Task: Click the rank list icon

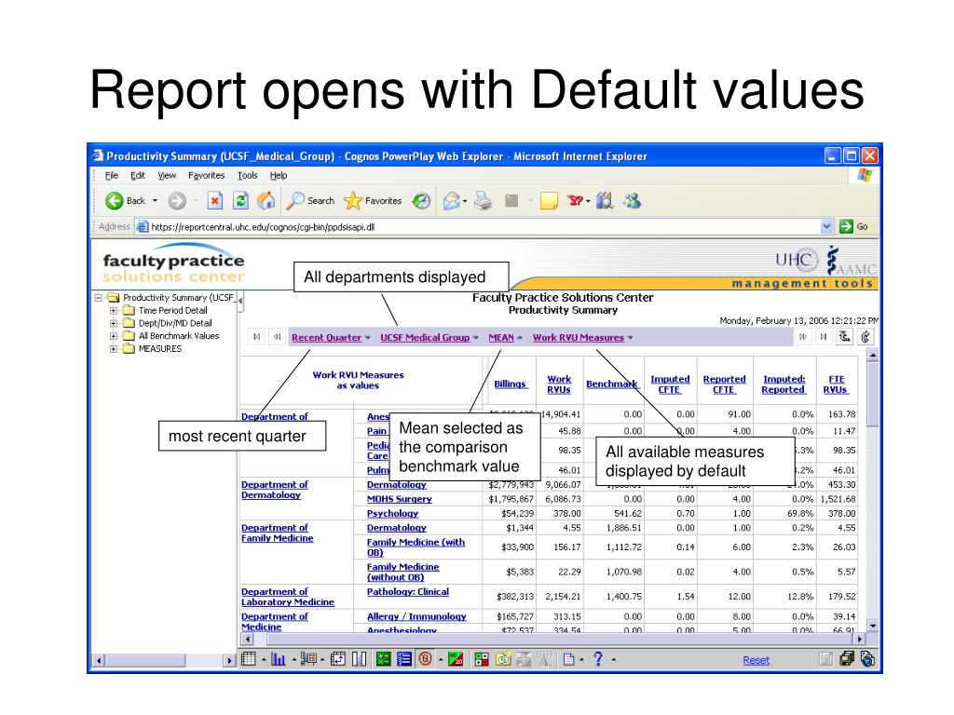Action: click(x=404, y=659)
